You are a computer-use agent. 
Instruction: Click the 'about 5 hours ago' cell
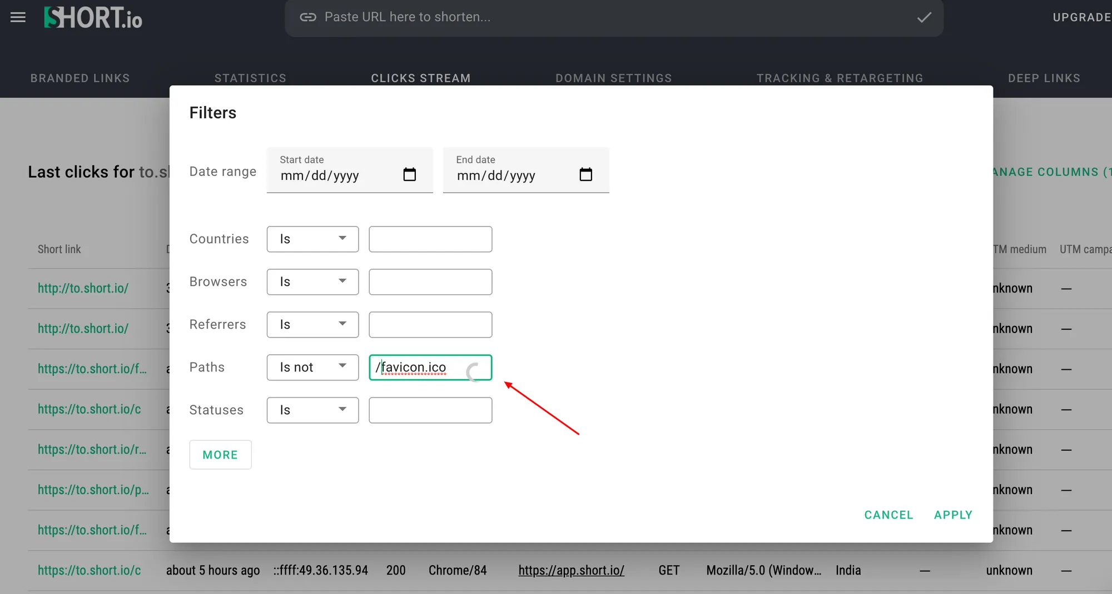point(213,571)
